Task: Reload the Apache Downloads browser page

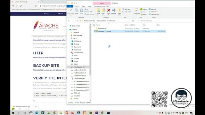Action: click(20, 6)
